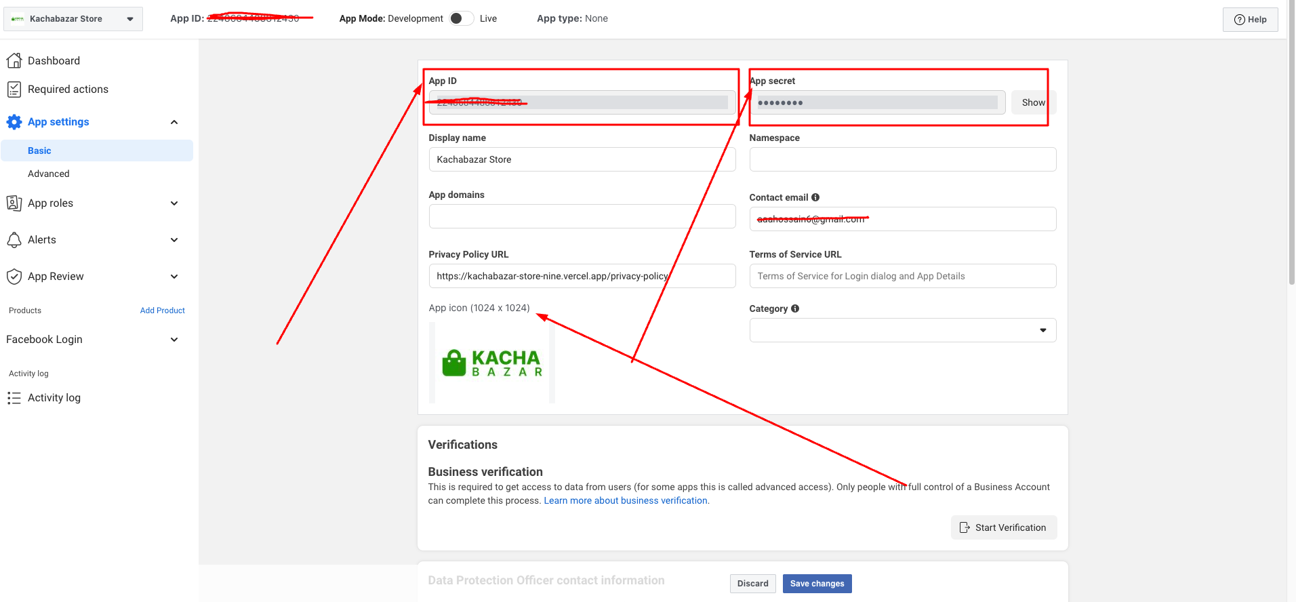This screenshot has width=1296, height=602.
Task: Click the Add Product link
Action: point(163,310)
